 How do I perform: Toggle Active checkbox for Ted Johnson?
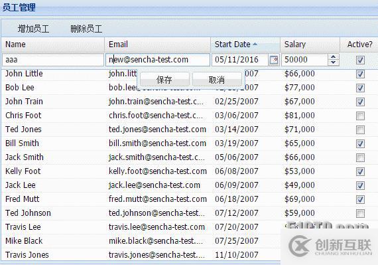(x=360, y=213)
